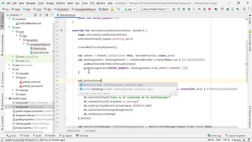Open SecondActivity in project tree
The image size is (252, 142).
point(41,52)
